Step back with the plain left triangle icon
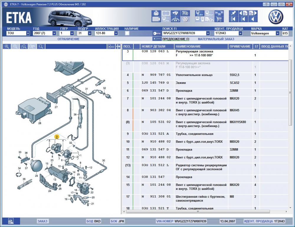 coord(253,19)
